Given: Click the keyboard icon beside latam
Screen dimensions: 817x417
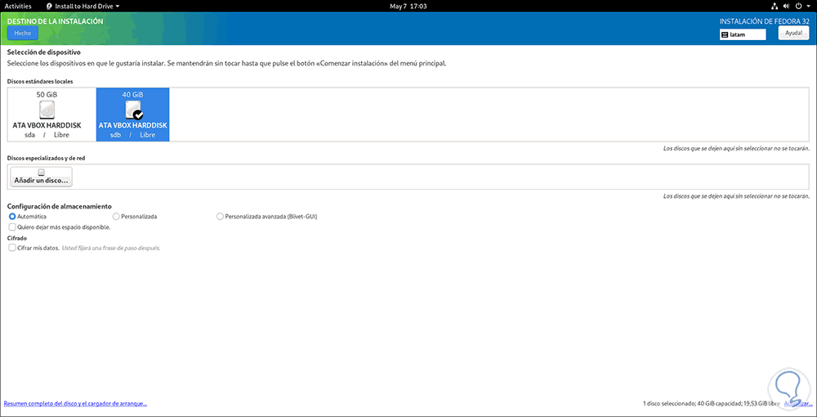Looking at the screenshot, I should [x=725, y=34].
